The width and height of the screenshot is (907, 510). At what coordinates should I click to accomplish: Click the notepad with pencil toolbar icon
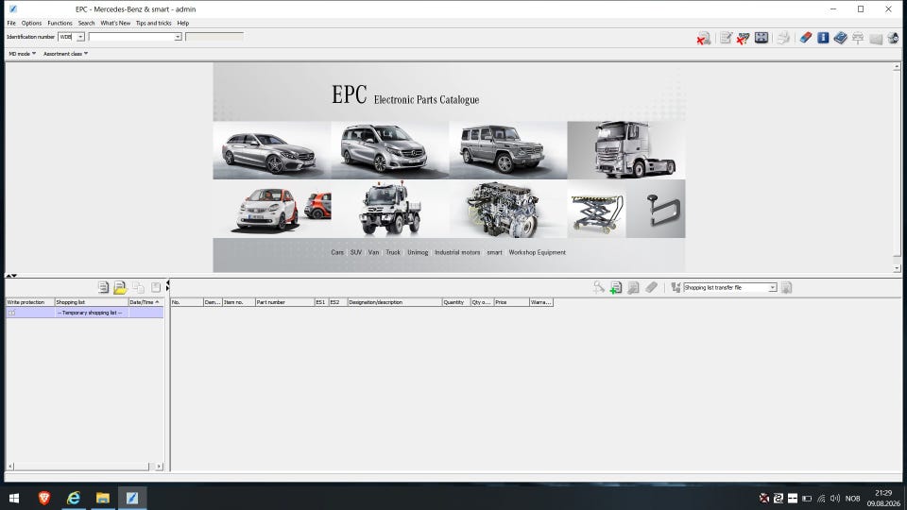pyautogui.click(x=726, y=38)
